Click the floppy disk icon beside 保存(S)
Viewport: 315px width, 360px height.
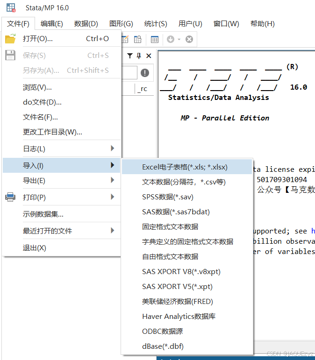click(x=10, y=56)
